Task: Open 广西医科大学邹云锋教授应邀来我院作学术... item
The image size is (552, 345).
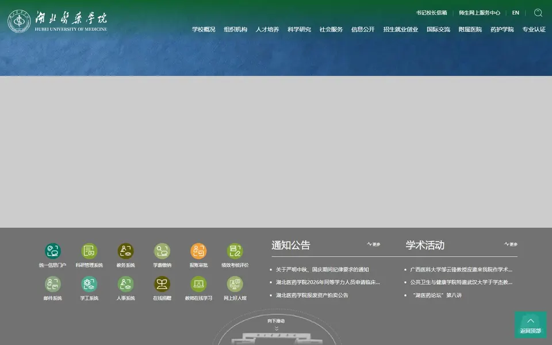Action: [x=461, y=270]
